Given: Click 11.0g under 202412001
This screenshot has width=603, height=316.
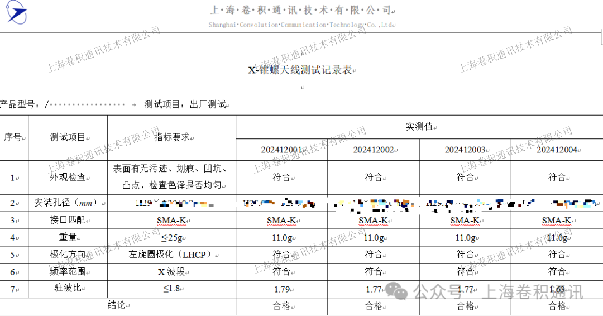Looking at the screenshot, I should 281,238.
